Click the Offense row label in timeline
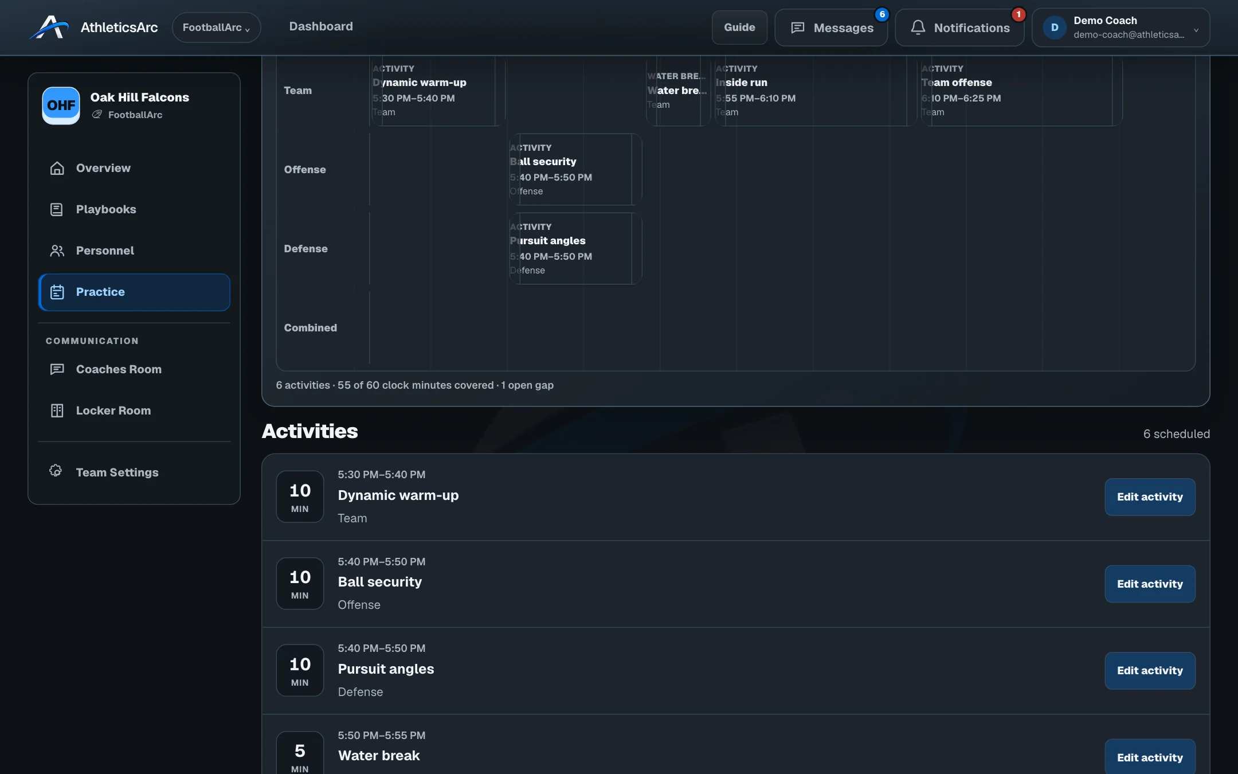Viewport: 1238px width, 774px height. (x=305, y=170)
